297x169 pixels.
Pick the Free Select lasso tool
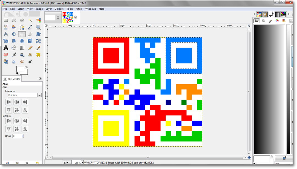(22, 20)
